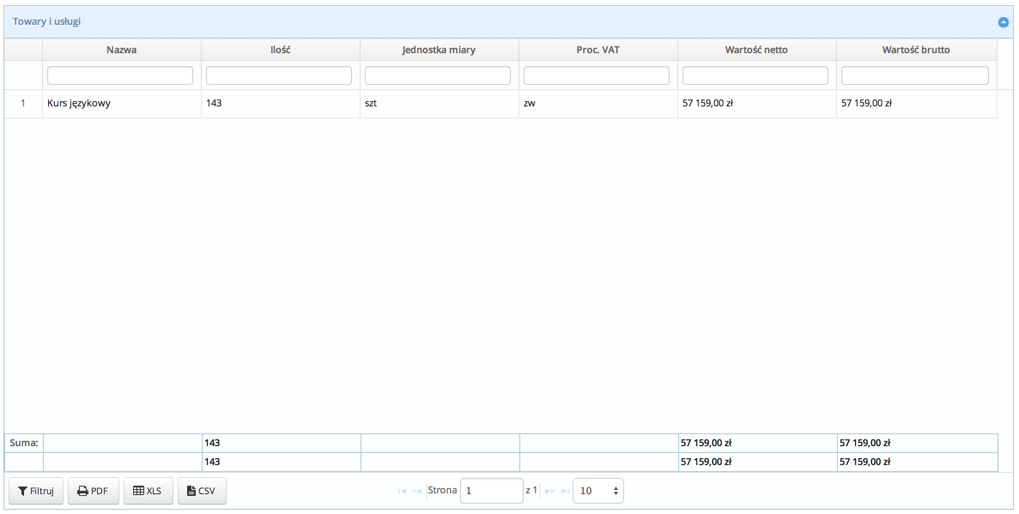Export table using PDF printer button
The height and width of the screenshot is (514, 1019).
[x=93, y=491]
